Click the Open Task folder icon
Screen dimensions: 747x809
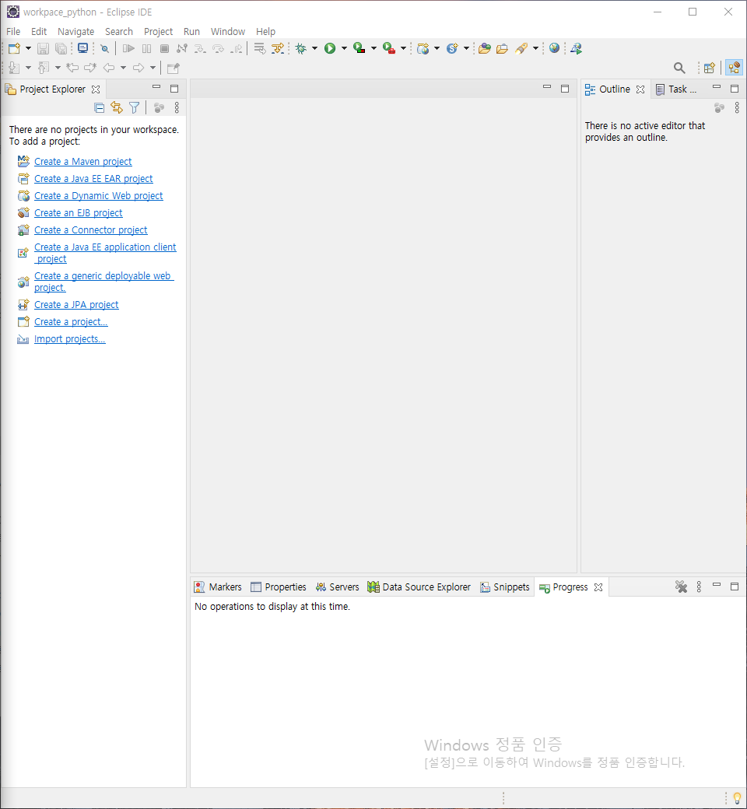(503, 48)
